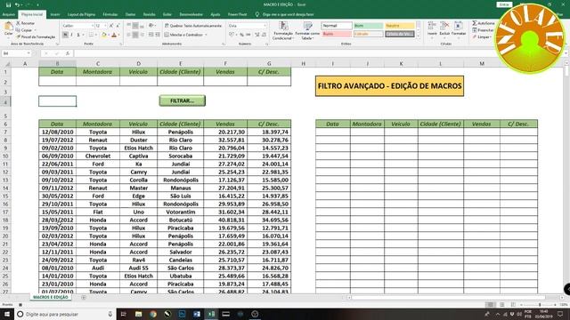Expand Mesclar e Centralizar dropdown arrow
Screen dimensions: 570x320
coord(206,35)
